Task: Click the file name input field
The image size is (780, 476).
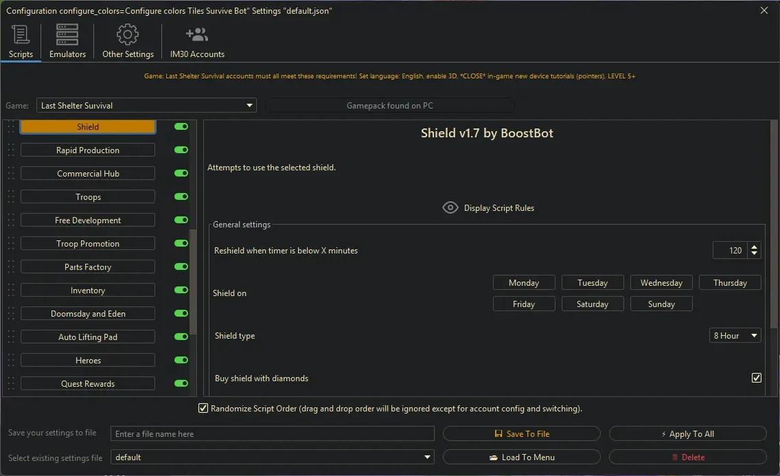Action: coord(272,433)
